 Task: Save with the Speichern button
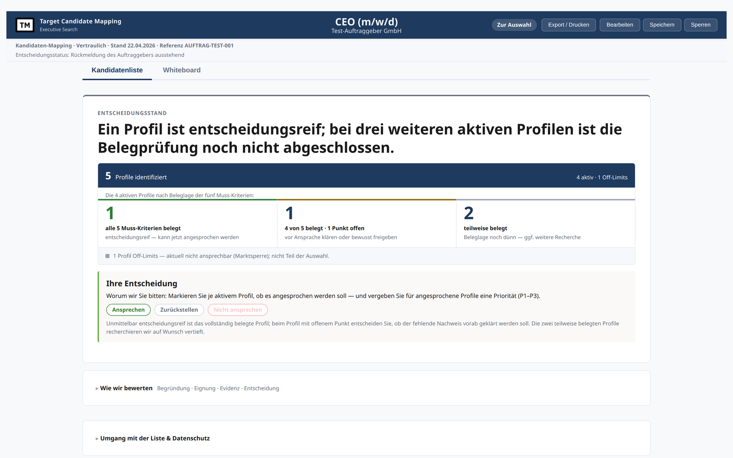[x=662, y=25]
